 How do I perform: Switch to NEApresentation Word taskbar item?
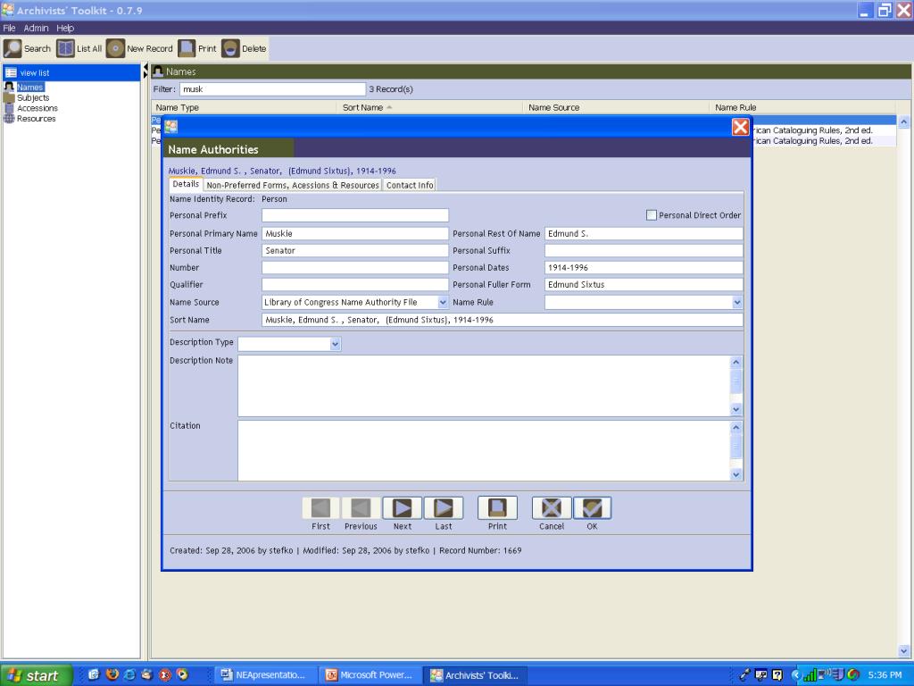click(x=266, y=675)
